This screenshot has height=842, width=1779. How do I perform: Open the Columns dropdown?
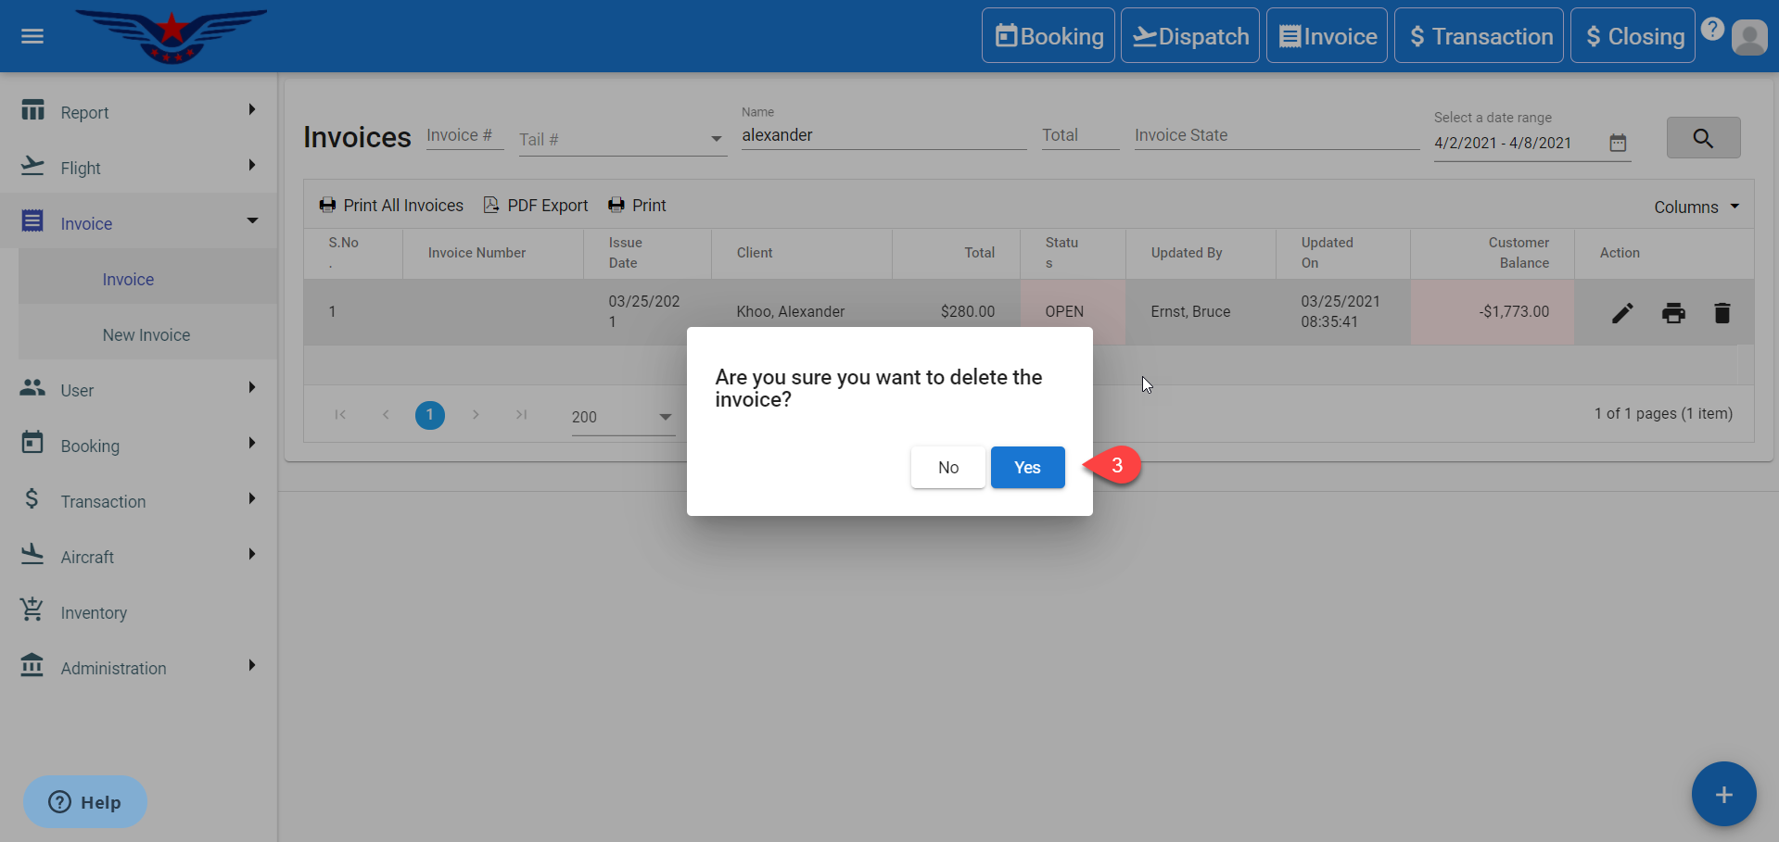1696,207
